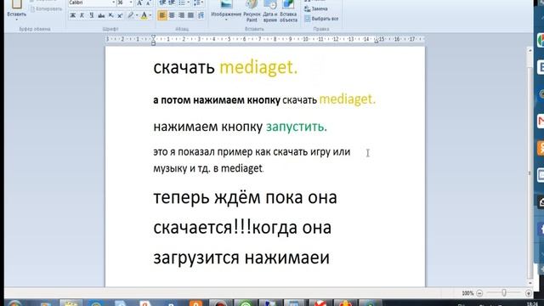
Task: Open the arrow menu under Вставить
Action: pos(16,20)
